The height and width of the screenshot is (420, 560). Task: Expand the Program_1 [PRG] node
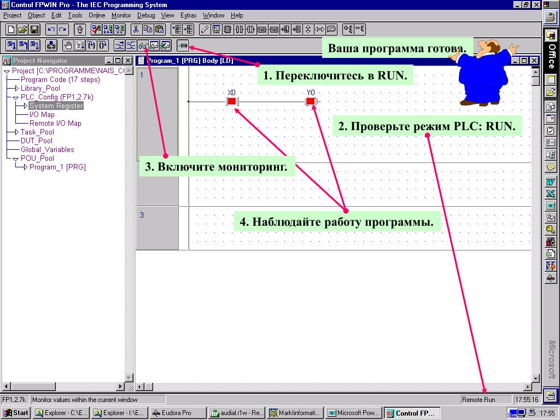pyautogui.click(x=25, y=167)
